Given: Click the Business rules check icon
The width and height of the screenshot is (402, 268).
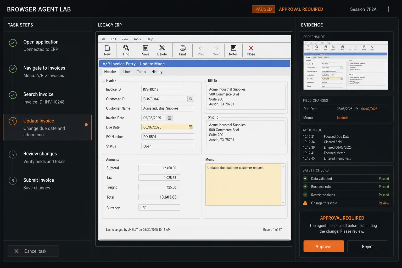Looking at the screenshot, I should coord(305,187).
